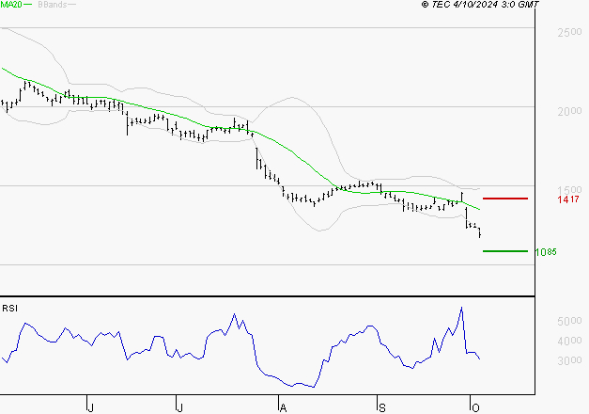Click the red resistance level line
This screenshot has height=414, width=589.
pyautogui.click(x=505, y=199)
